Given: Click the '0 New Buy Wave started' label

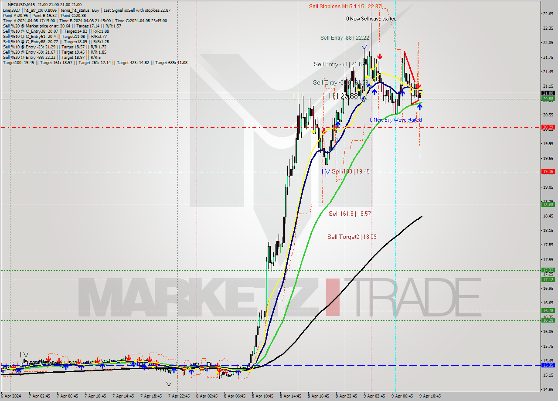Looking at the screenshot, I should [396, 119].
